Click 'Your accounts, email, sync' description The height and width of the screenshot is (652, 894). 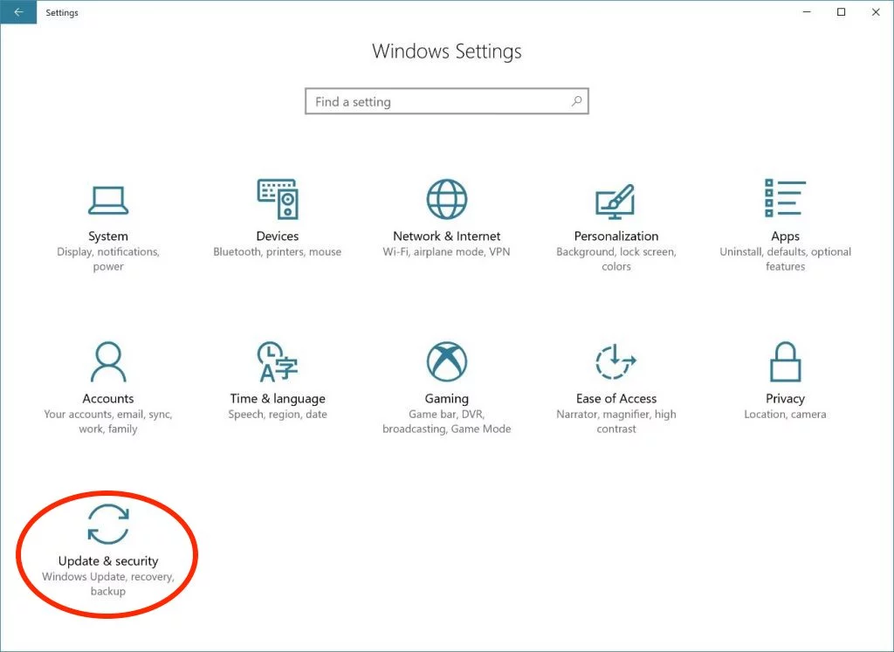(x=108, y=422)
